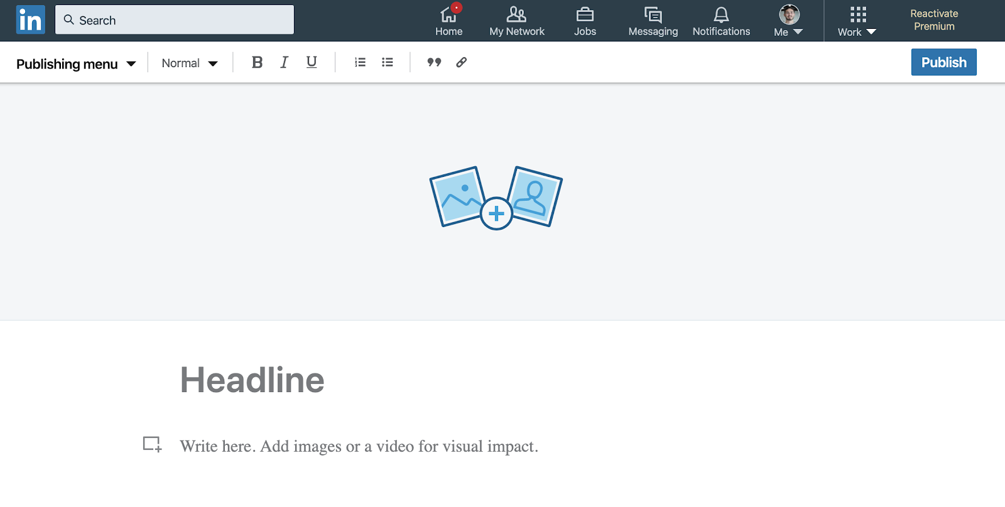1005x507 pixels.
Task: Click the Reactivate Premium link
Action: pos(934,20)
